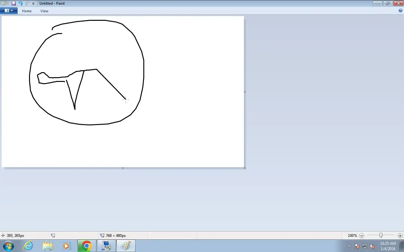
Task: Click the muted volume speaker tray icon
Action: 372,246
